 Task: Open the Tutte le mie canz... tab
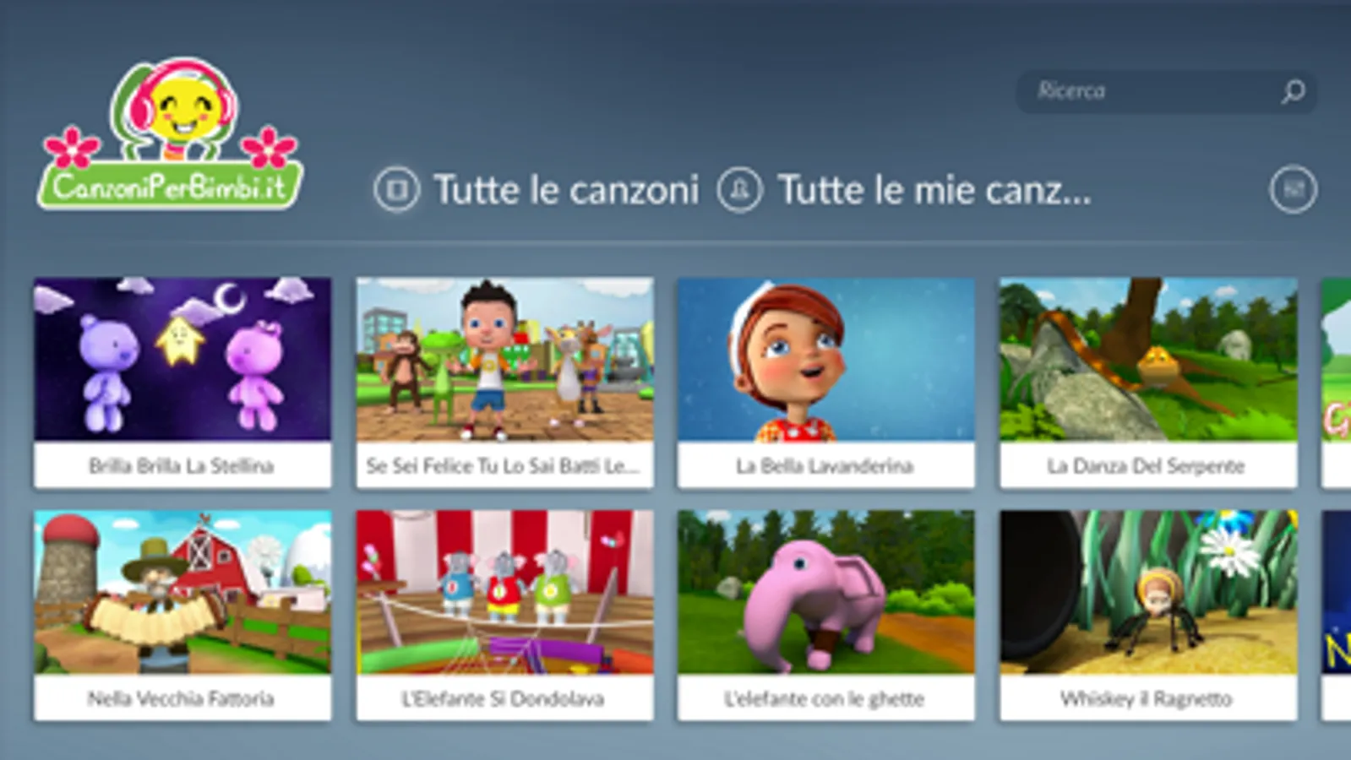934,189
